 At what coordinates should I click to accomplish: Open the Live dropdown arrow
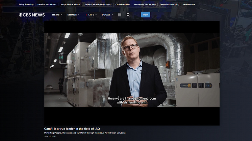coord(96,15)
